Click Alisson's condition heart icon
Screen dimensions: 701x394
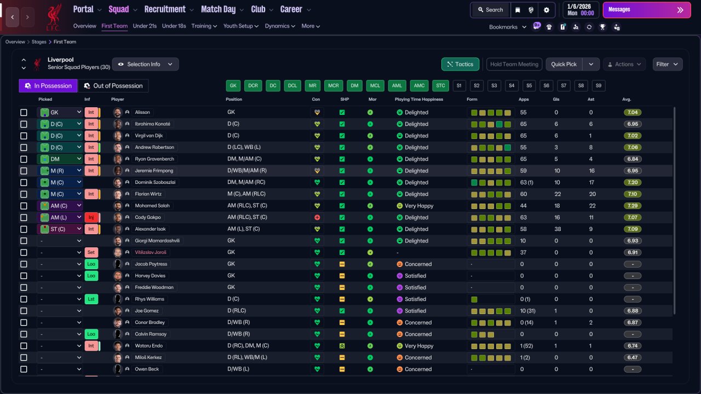tap(317, 112)
